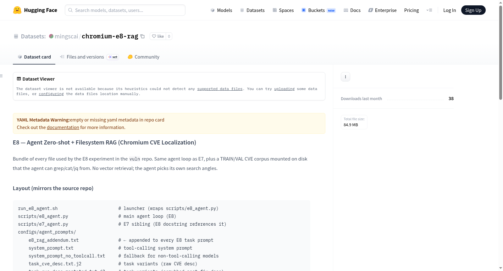Image resolution: width=503 pixels, height=271 pixels.
Task: Click the inline code word 'vuln'
Action: pyautogui.click(x=135, y=159)
